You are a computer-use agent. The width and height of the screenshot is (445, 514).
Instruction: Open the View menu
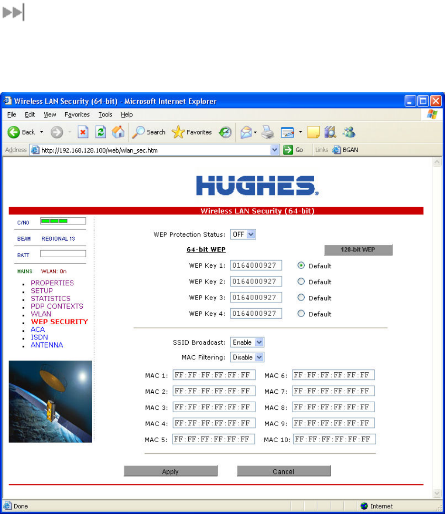(x=50, y=115)
